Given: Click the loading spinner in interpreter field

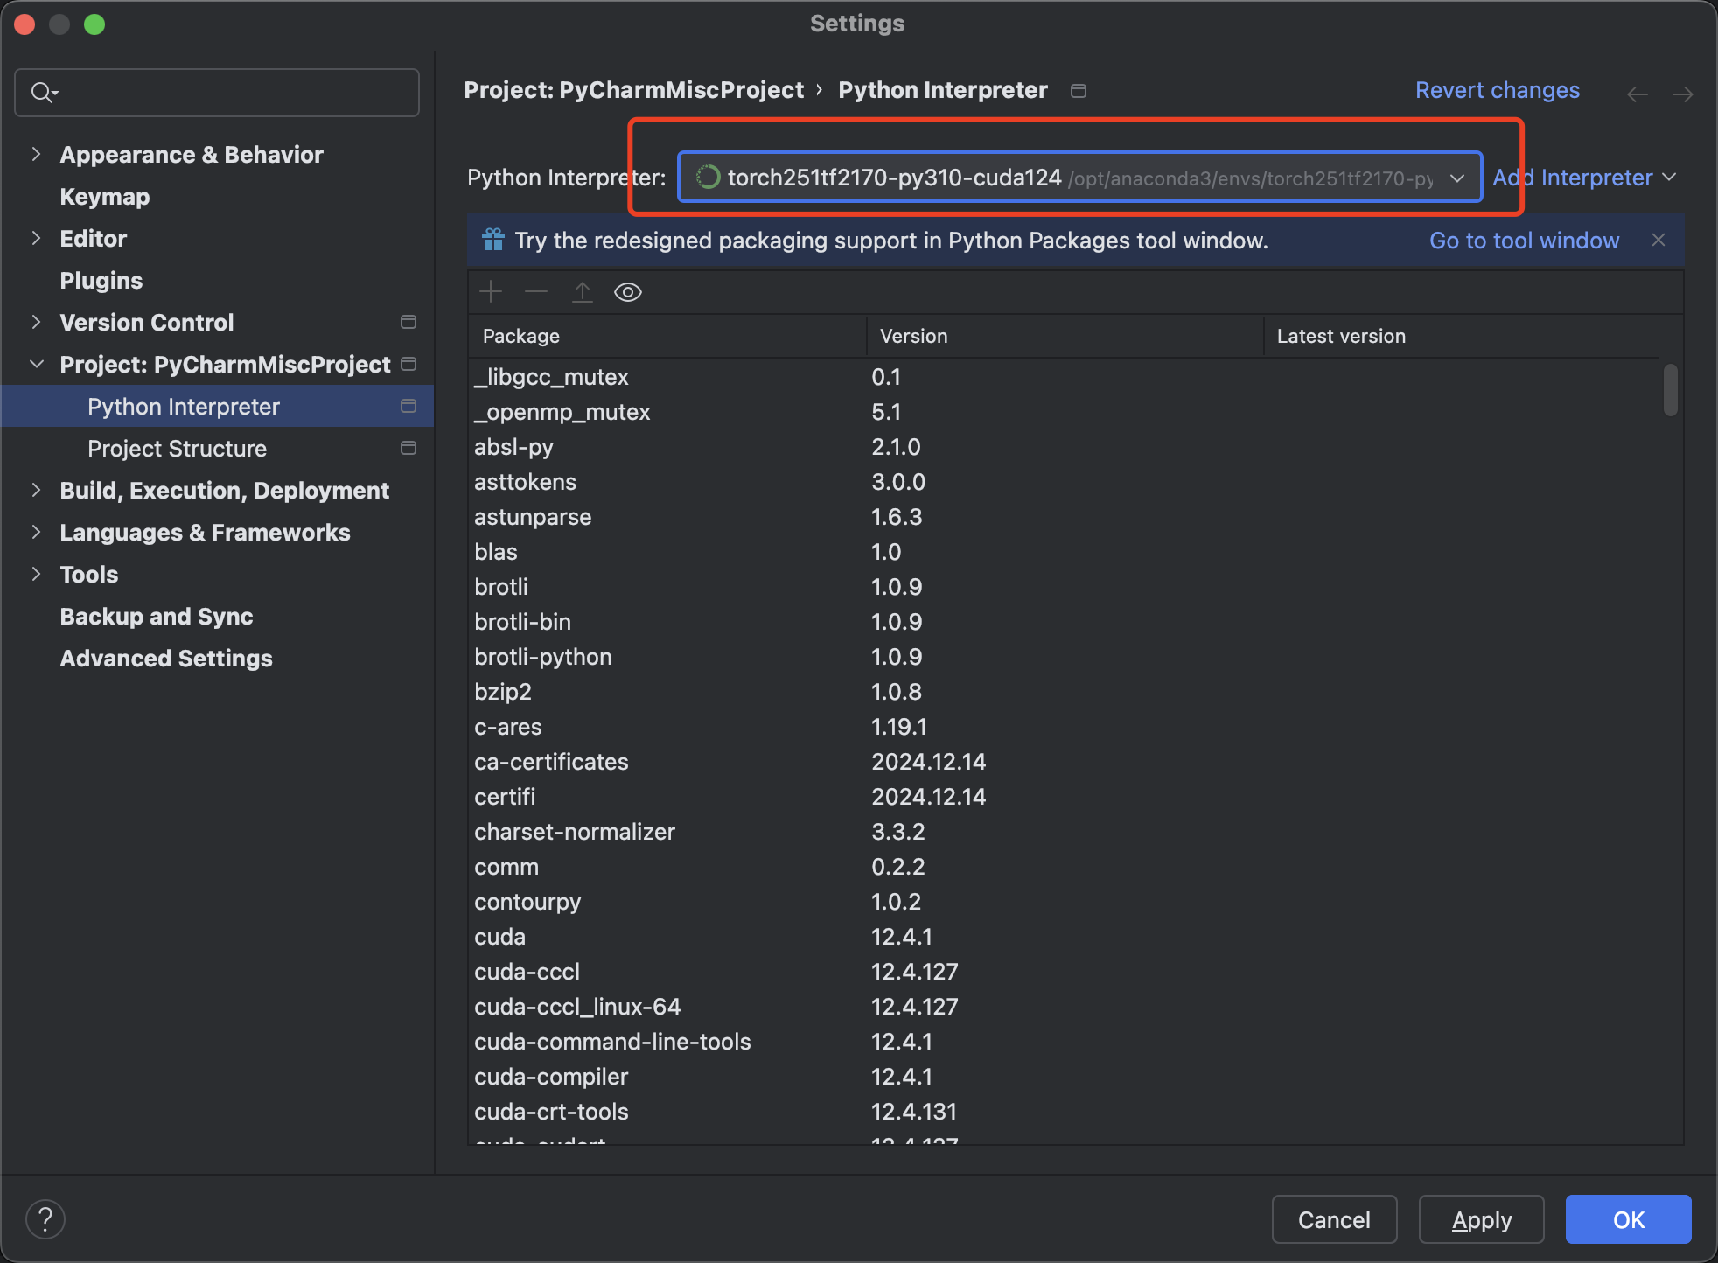Looking at the screenshot, I should (707, 178).
